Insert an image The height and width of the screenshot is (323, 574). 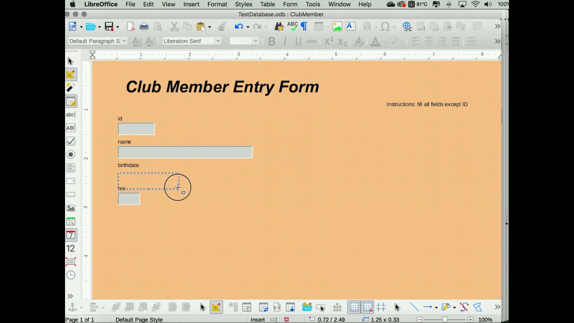[337, 26]
